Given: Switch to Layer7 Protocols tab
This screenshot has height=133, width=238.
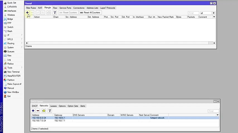Looking at the screenshot, I should (108, 8).
